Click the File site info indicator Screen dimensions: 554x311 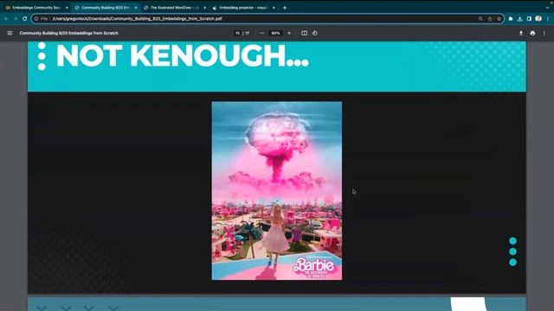41,19
